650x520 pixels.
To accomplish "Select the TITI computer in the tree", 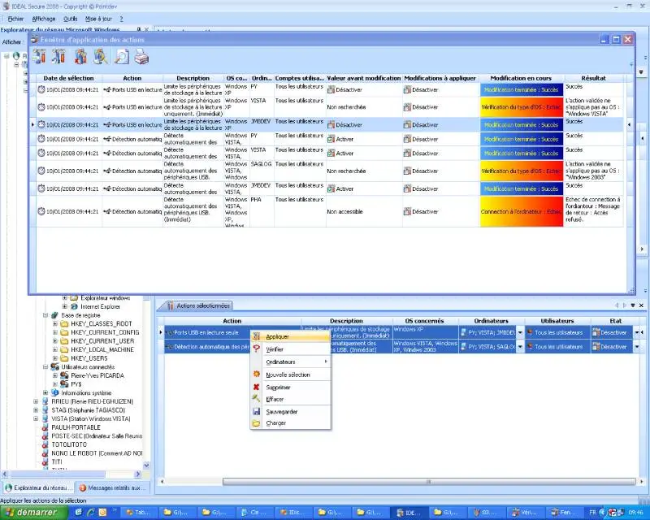I will click(x=57, y=462).
